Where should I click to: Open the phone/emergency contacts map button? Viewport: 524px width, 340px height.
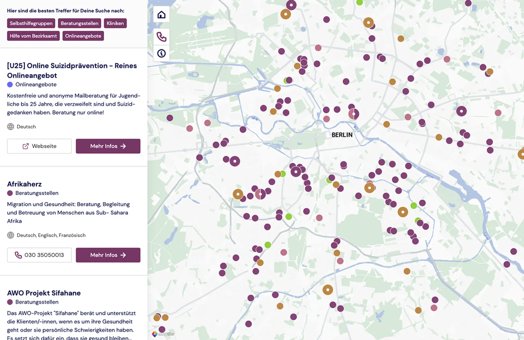pos(161,37)
